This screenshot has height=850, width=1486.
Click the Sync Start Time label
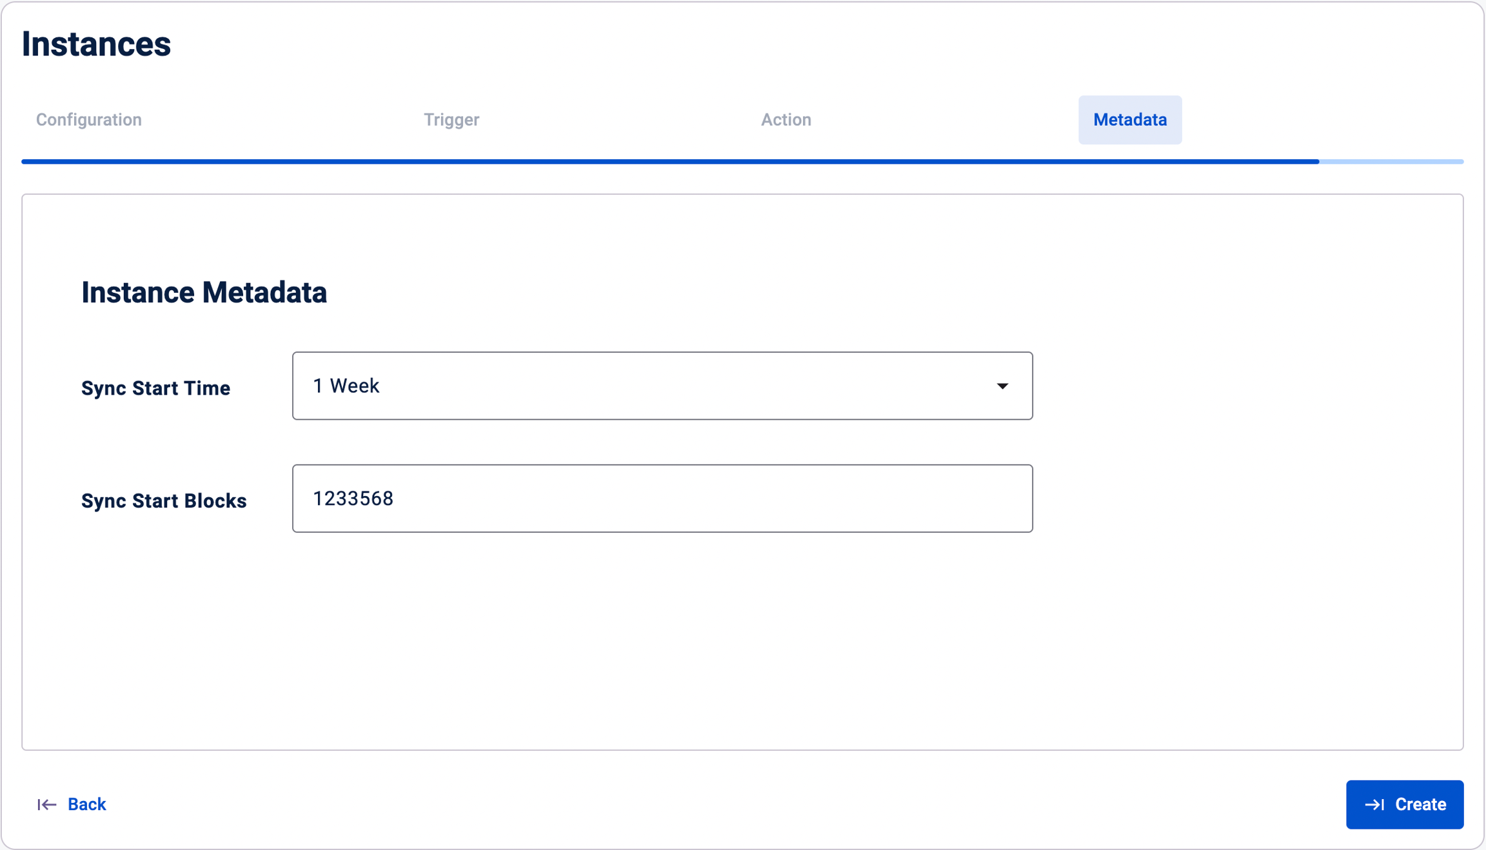tap(155, 388)
